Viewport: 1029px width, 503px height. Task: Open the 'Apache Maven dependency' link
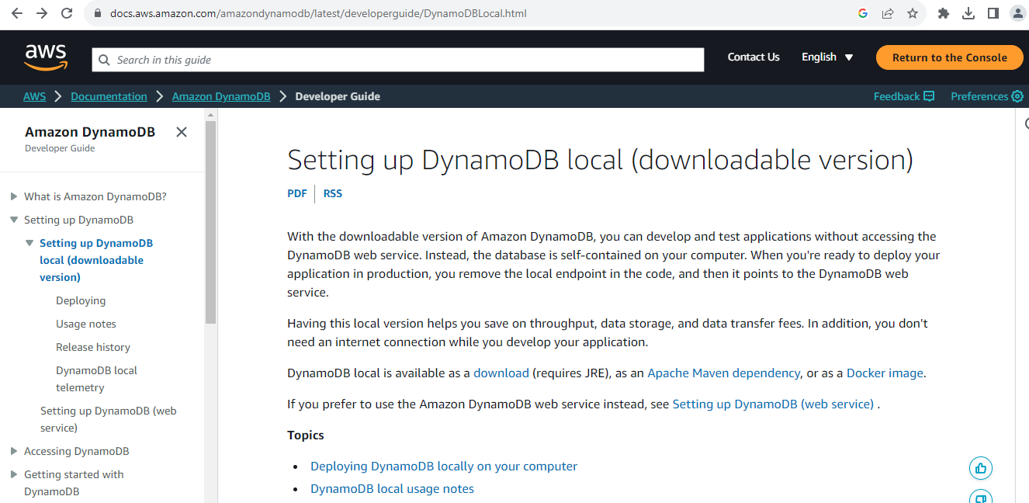coord(723,373)
